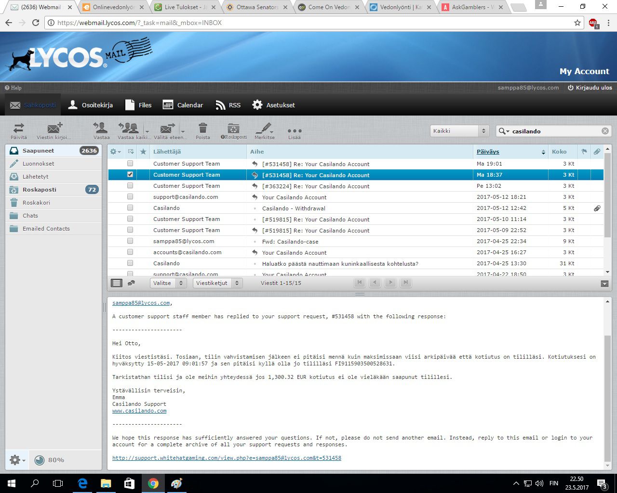Viewport: 617px width, 493px height.
Task: Open the Lähetetyt sent folder
Action: pyautogui.click(x=54, y=177)
